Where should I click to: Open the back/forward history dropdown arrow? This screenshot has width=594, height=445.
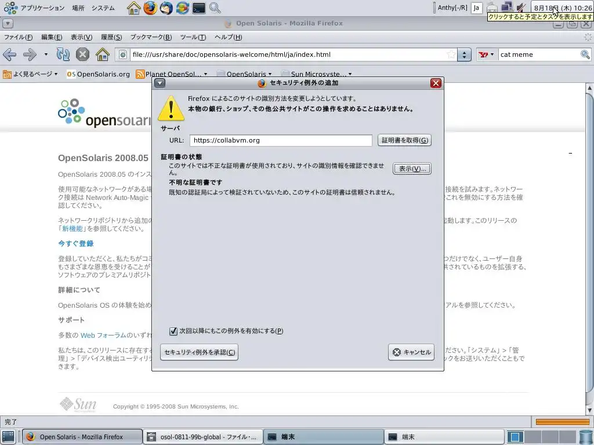pyautogui.click(x=46, y=54)
